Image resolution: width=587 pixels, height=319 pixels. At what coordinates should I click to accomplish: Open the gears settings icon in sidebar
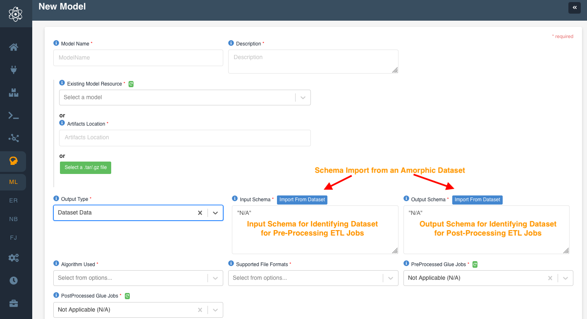(14, 258)
